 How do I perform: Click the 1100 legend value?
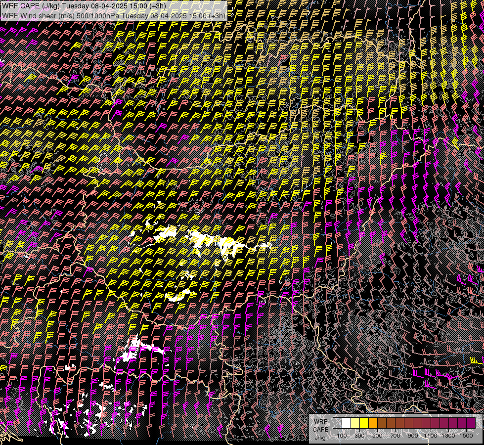431,436
